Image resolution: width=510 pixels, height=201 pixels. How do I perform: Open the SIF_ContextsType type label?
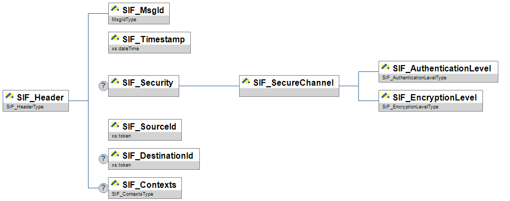tap(133, 194)
